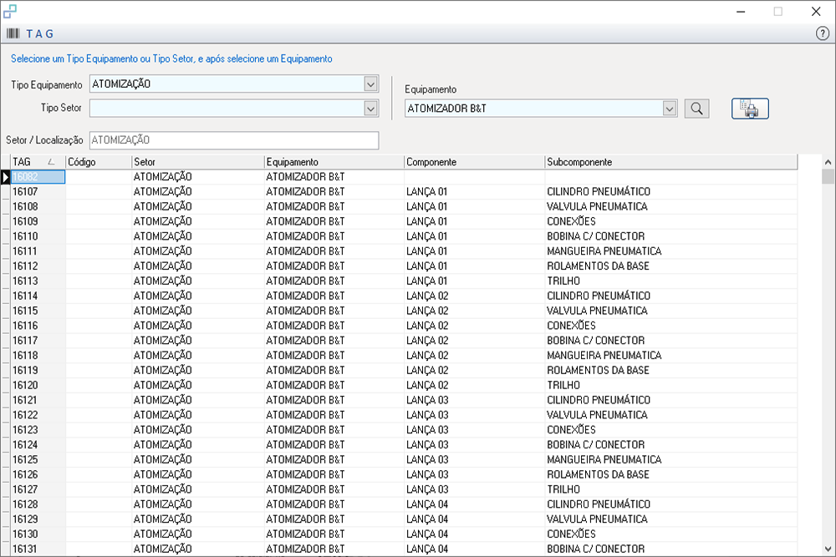Click the Subcomponente column header

tap(670, 162)
